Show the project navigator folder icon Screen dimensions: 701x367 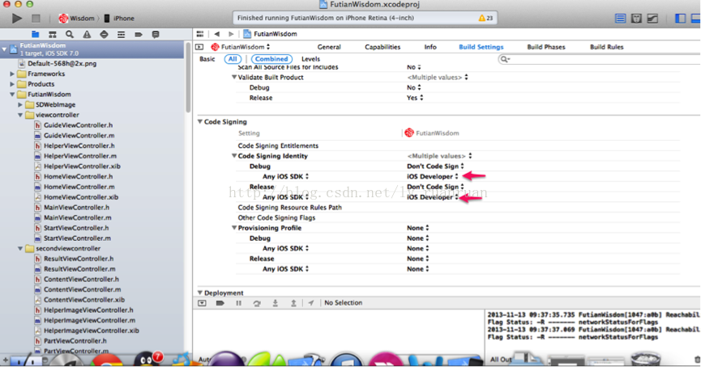click(x=36, y=34)
